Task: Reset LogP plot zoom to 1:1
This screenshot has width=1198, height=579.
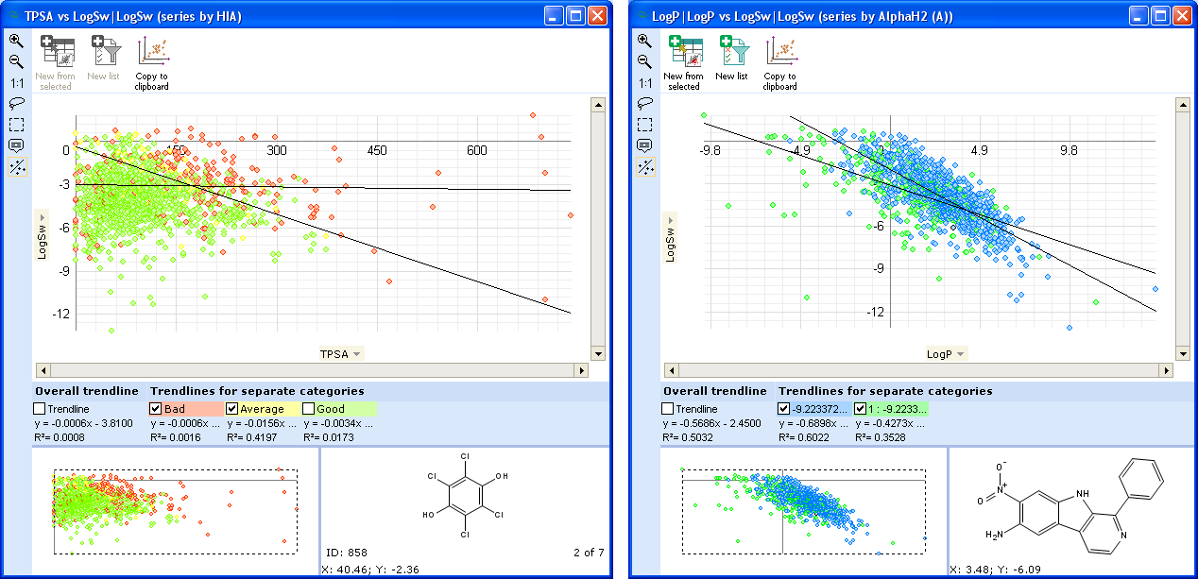Action: 644,83
